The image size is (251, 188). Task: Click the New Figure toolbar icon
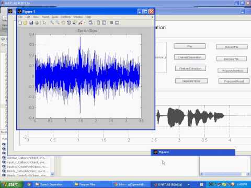20,22
